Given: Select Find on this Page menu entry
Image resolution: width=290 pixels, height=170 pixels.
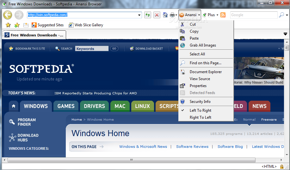Looking at the screenshot, I should tap(206, 63).
